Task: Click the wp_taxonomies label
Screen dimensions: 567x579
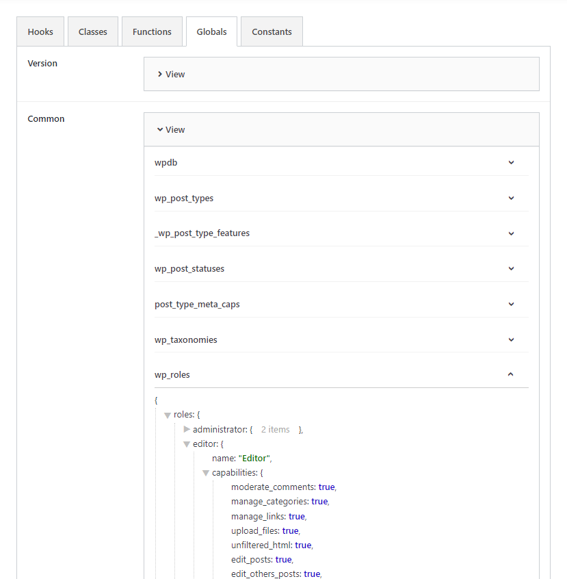Action: point(185,339)
